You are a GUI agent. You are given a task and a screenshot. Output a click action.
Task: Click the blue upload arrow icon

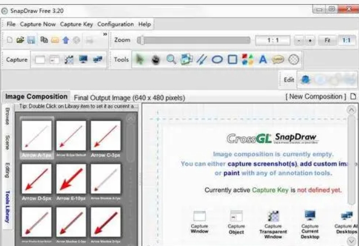(x=66, y=40)
